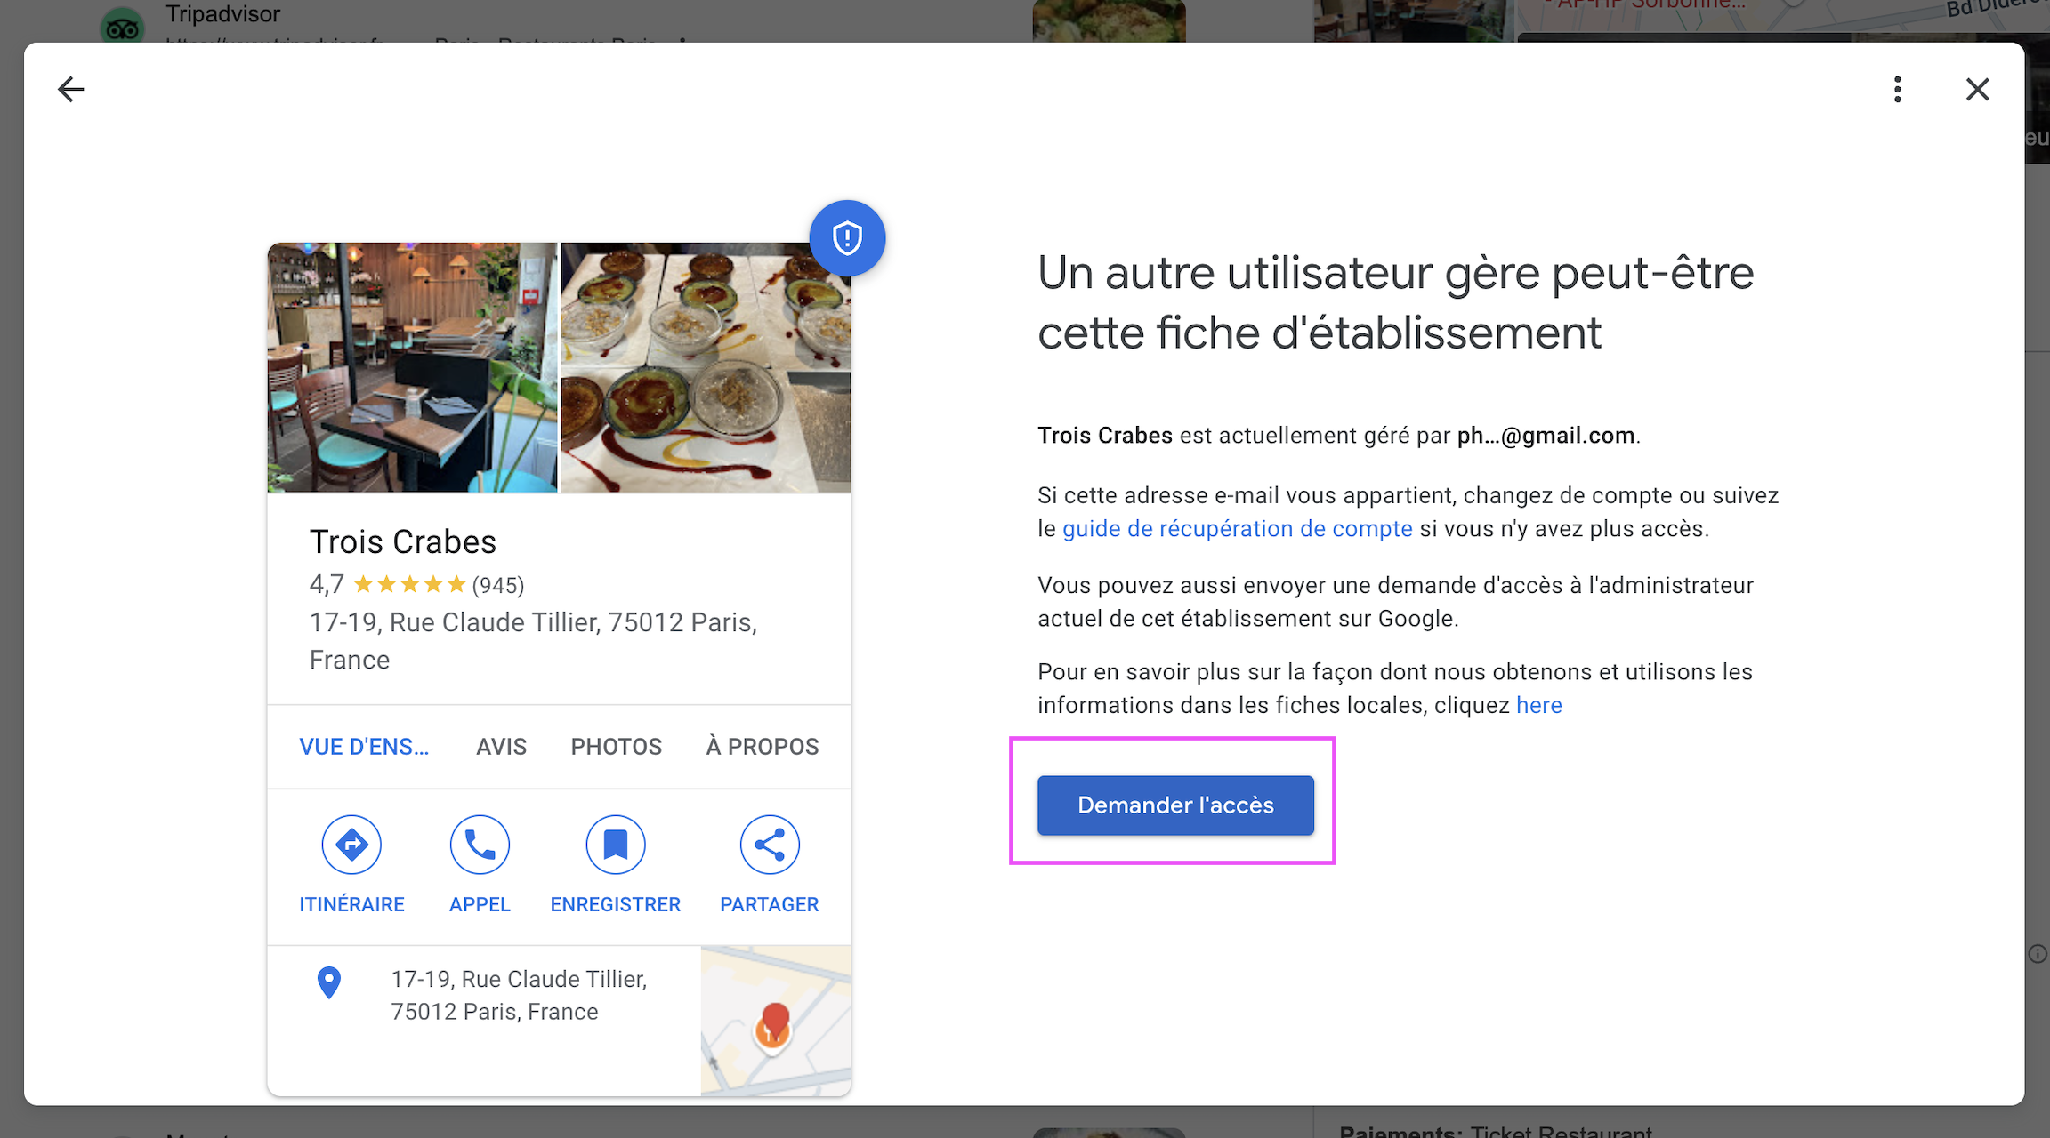Viewport: 2050px width, 1138px height.
Task: Open the guide de récupération de compte link
Action: [x=1238, y=529]
